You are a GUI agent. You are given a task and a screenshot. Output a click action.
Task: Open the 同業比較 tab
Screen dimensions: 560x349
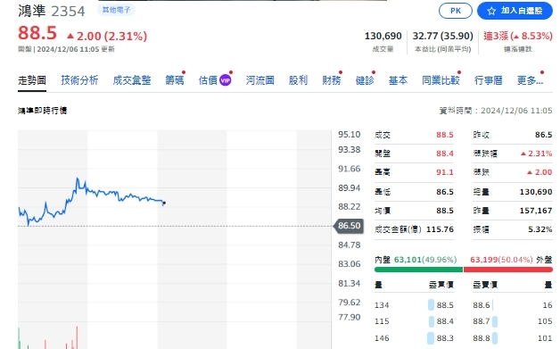[x=441, y=80]
